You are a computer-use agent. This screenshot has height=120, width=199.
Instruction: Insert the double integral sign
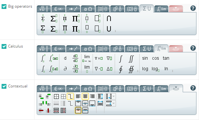tap(131, 59)
